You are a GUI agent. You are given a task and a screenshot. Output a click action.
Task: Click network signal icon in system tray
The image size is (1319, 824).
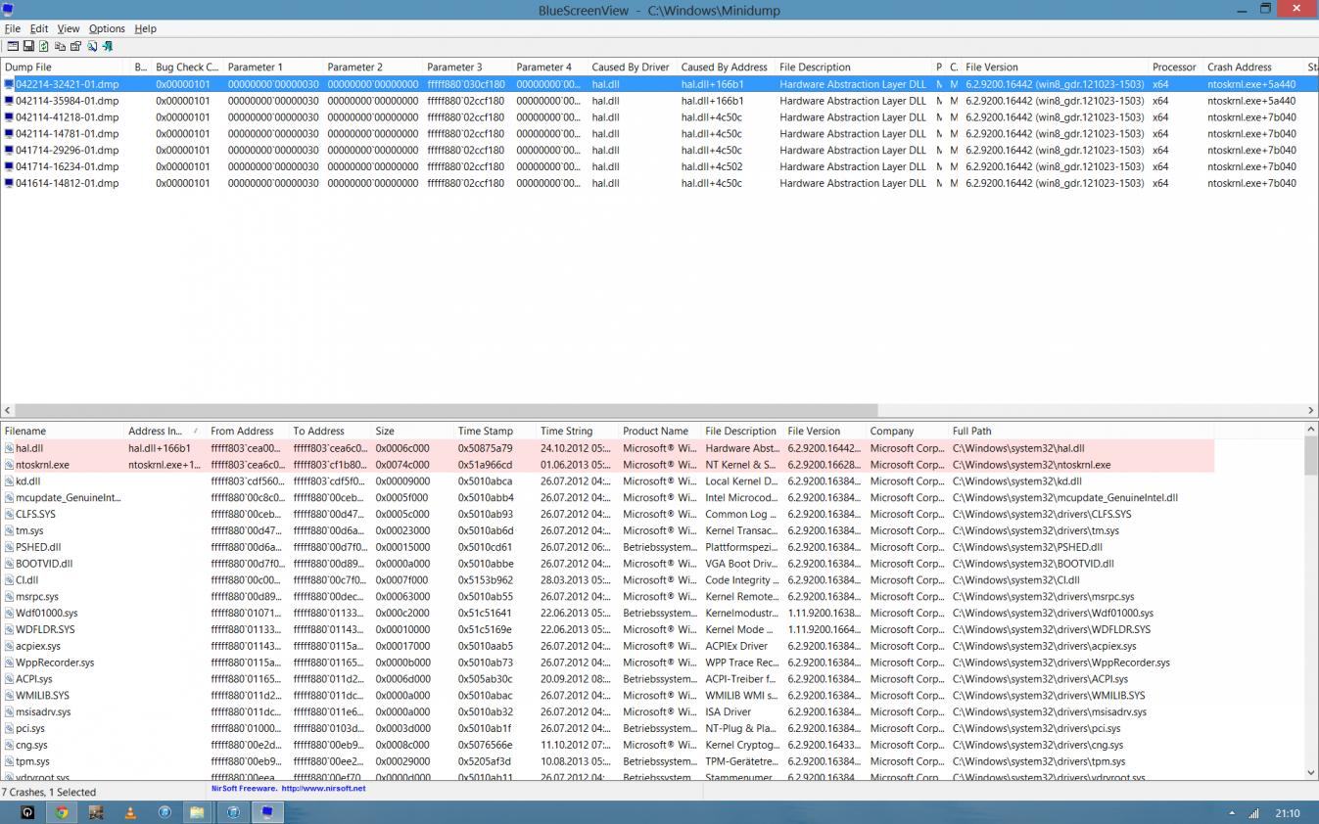pyautogui.click(x=1253, y=813)
